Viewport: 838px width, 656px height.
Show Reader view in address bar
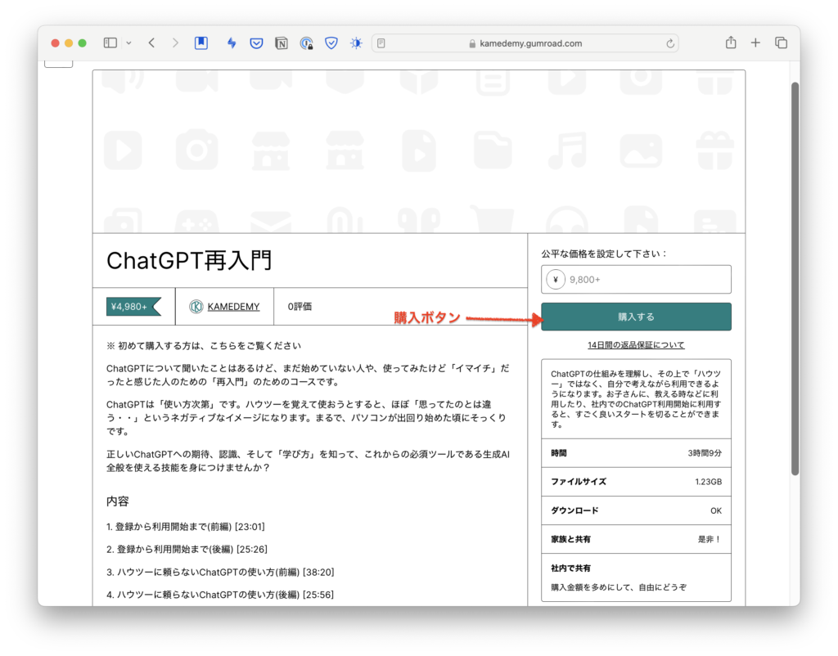pyautogui.click(x=381, y=43)
